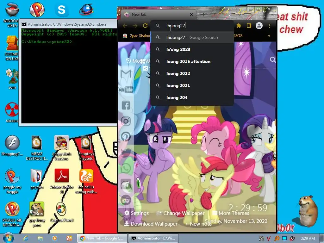Choose suggestion 'luong 204'
324x243 pixels.
click(192, 97)
